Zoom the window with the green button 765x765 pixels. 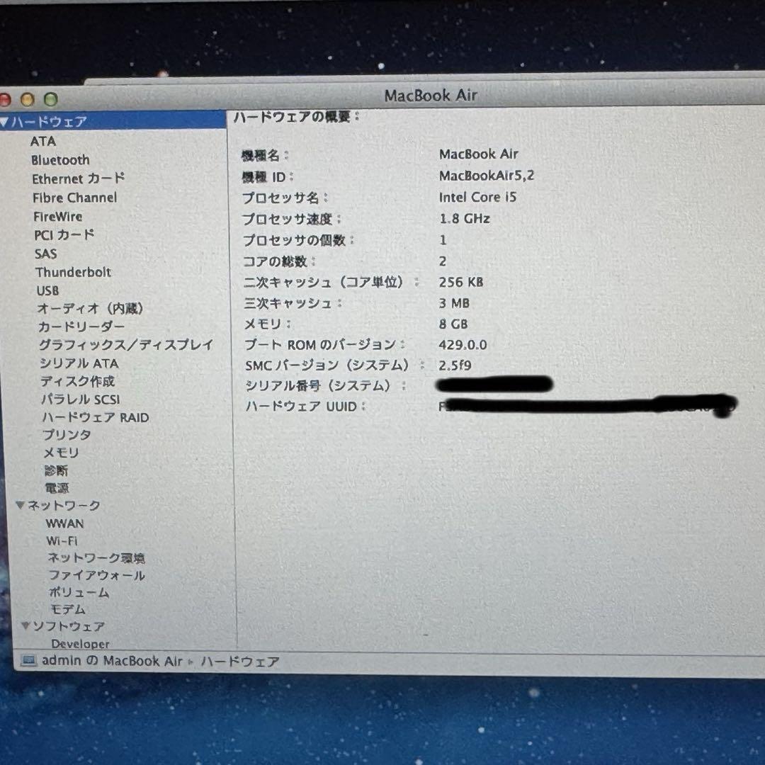click(51, 100)
